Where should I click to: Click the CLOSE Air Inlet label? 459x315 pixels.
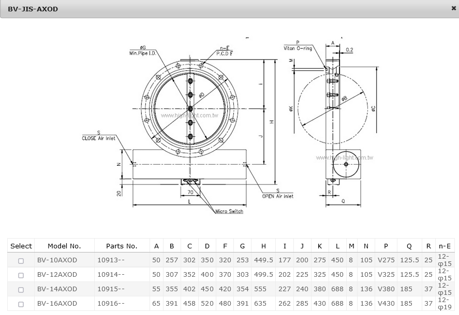coord(99,138)
